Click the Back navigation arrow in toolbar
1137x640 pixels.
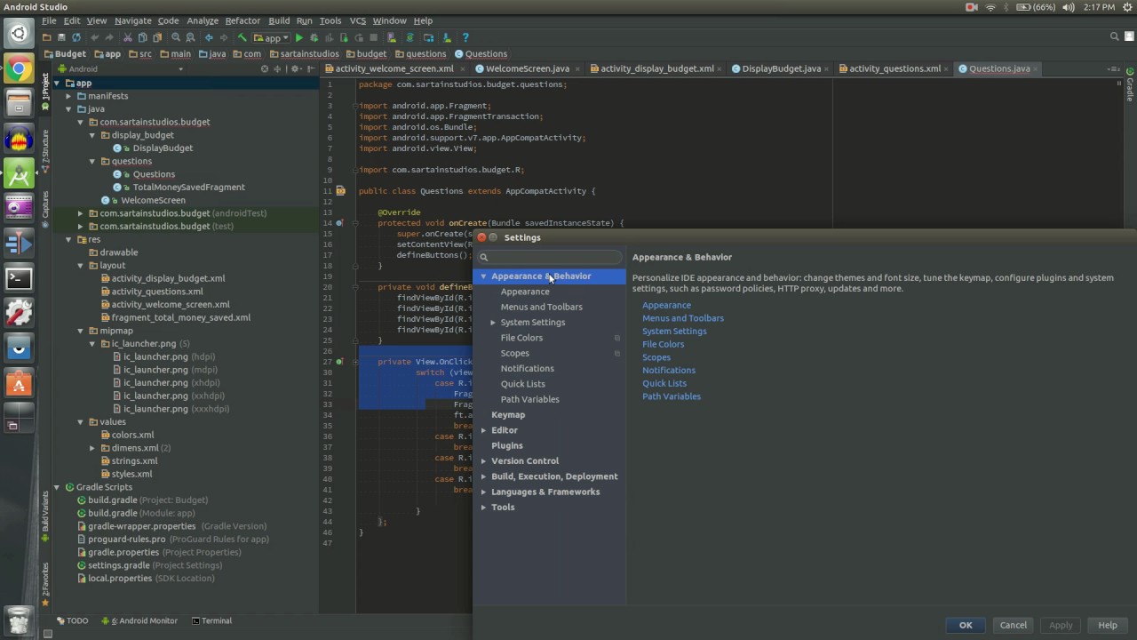pos(209,37)
